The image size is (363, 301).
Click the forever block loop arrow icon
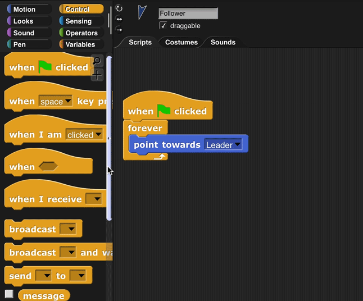(160, 157)
